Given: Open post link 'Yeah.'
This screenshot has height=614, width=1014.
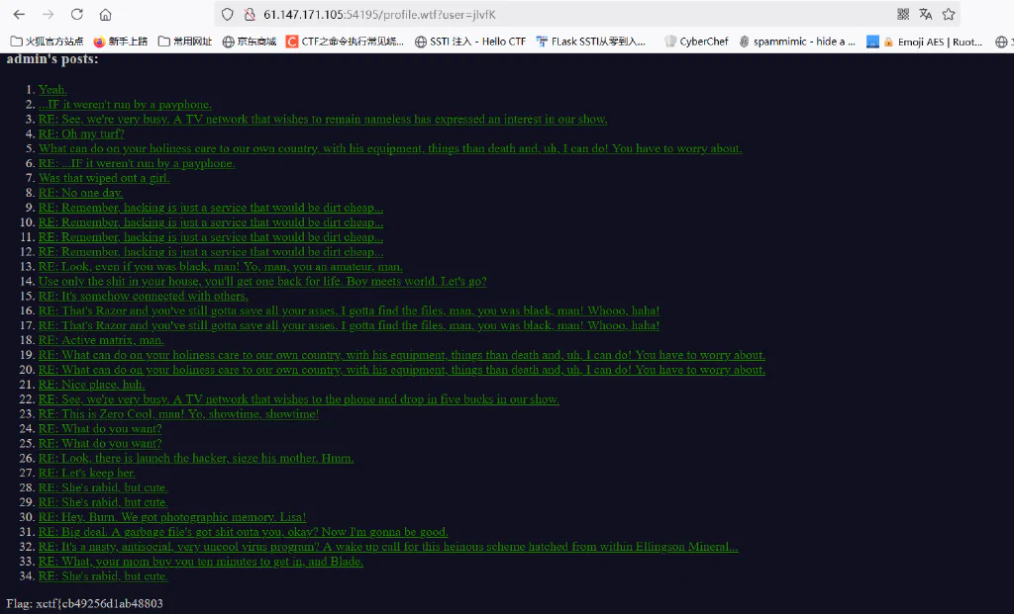Looking at the screenshot, I should [52, 90].
